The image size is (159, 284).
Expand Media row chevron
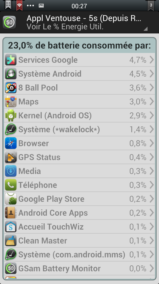152,171
